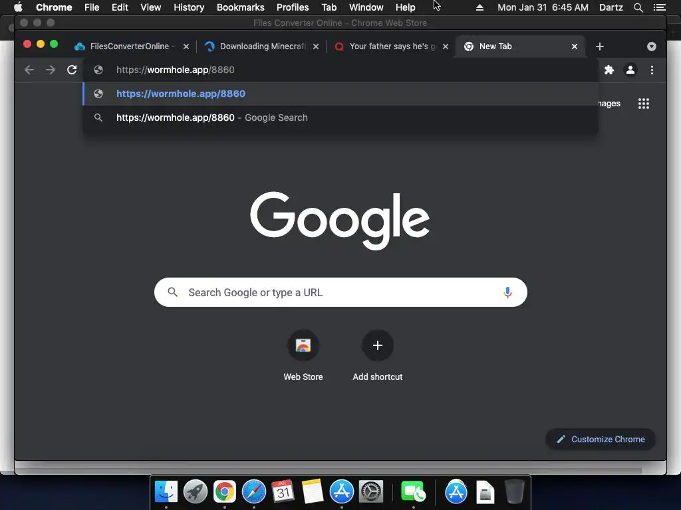Click the Chrome forward arrow
The image size is (681, 510).
tap(51, 70)
